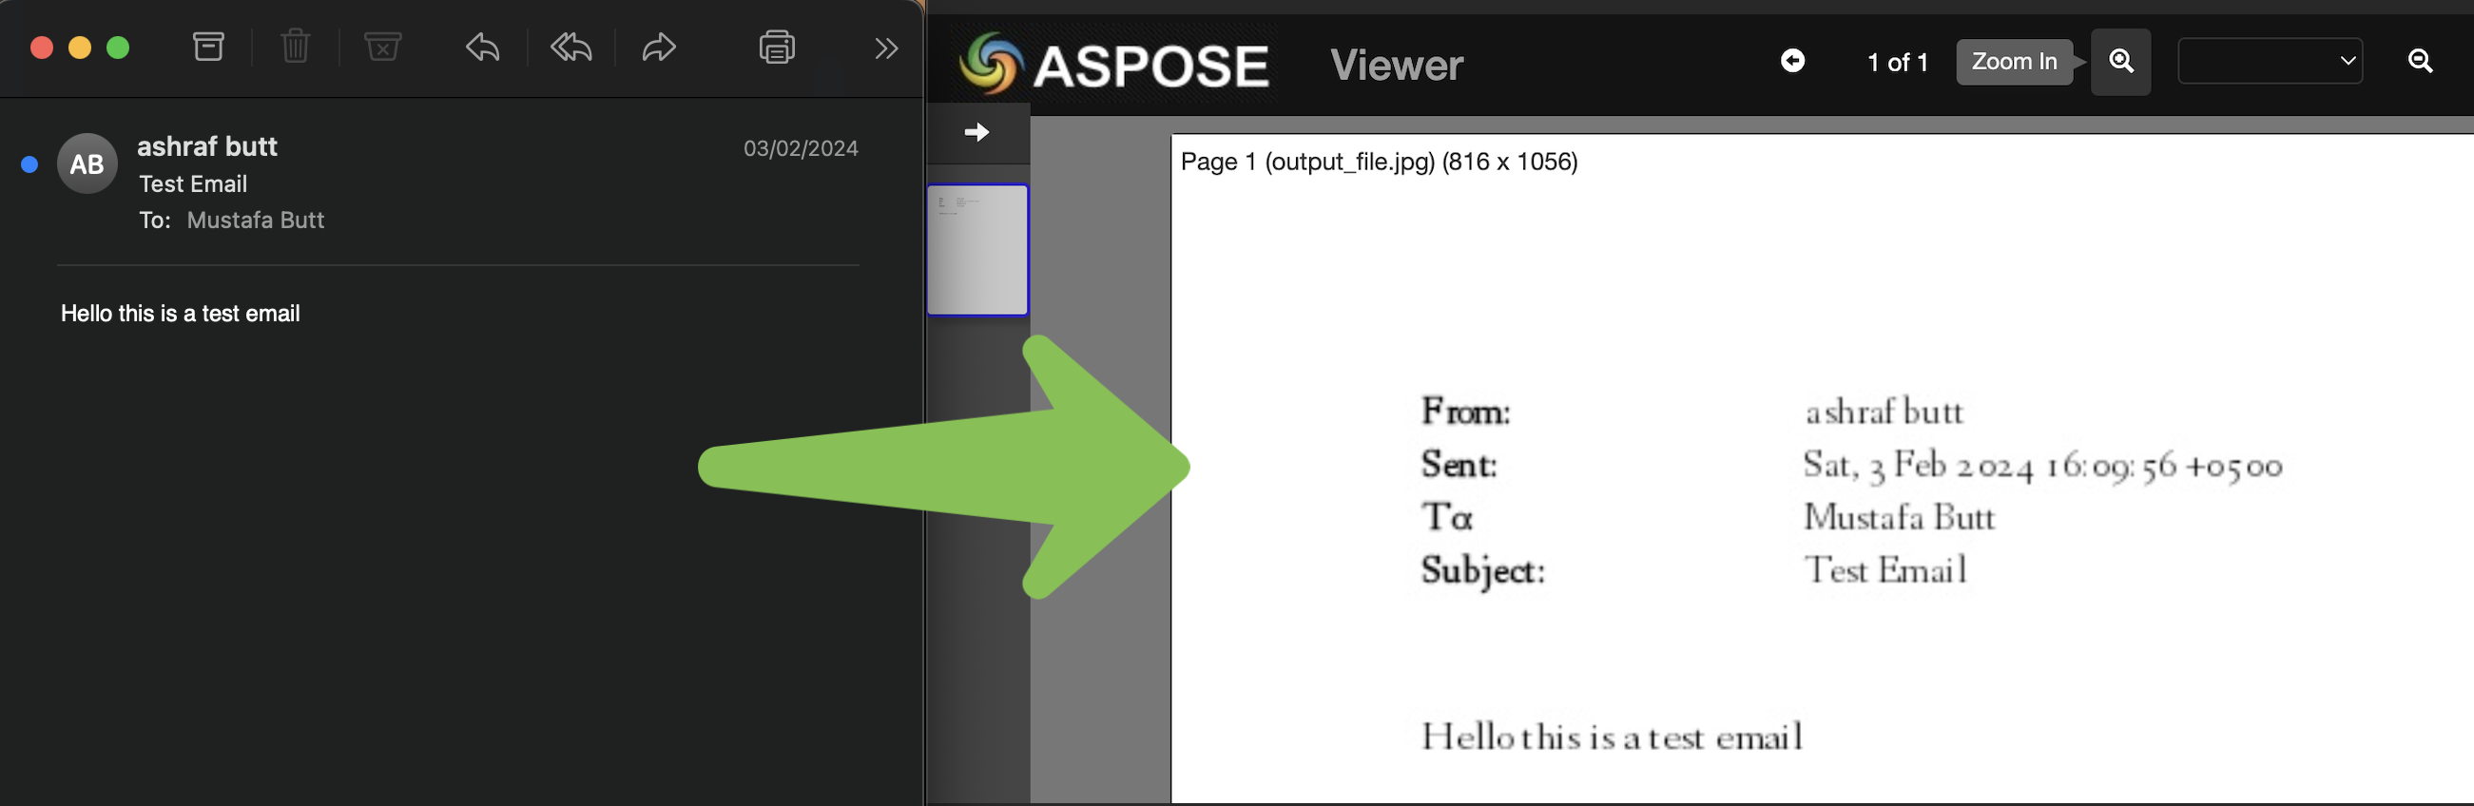Select the sender name ashraf butt
The height and width of the screenshot is (806, 2474).
(x=207, y=146)
